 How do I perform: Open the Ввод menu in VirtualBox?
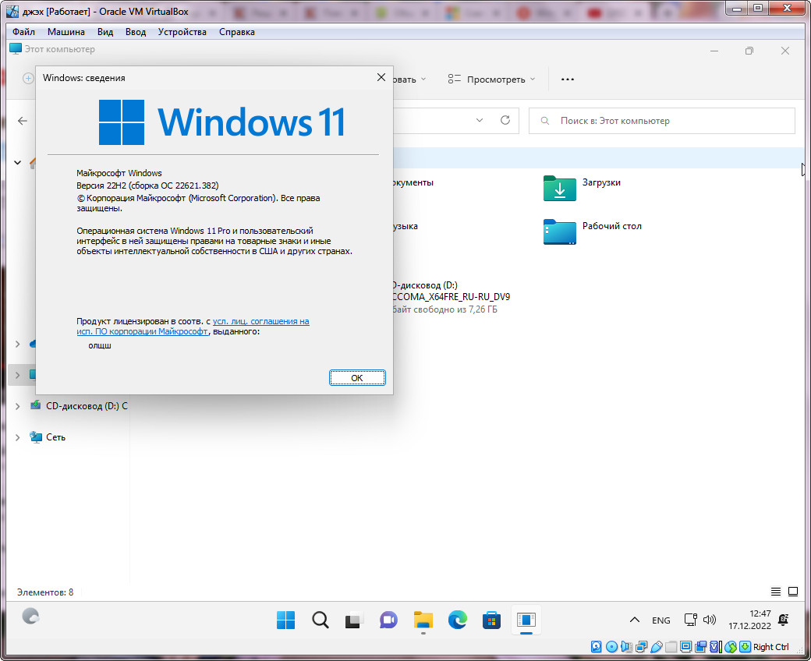136,32
